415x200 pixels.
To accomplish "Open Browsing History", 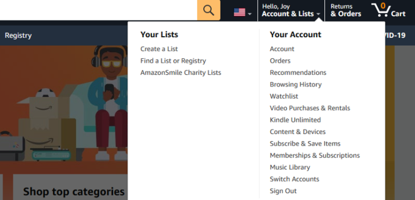I will [296, 84].
